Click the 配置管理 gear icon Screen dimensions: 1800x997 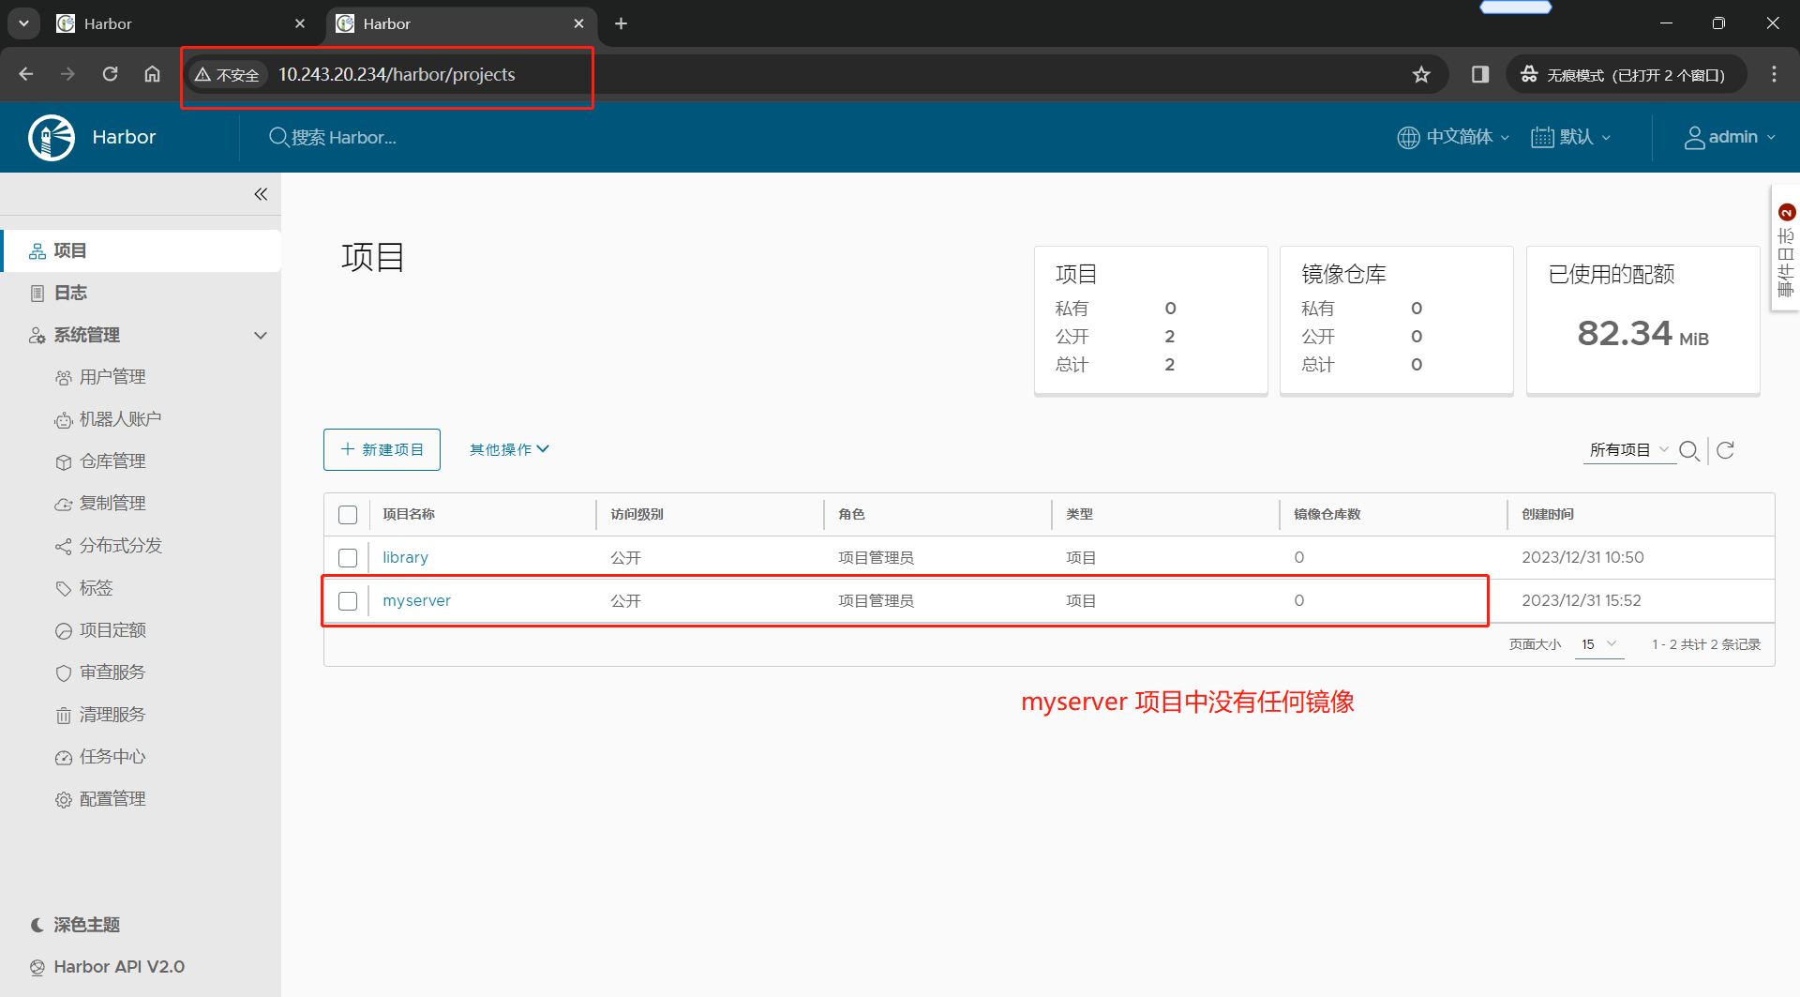tap(63, 800)
